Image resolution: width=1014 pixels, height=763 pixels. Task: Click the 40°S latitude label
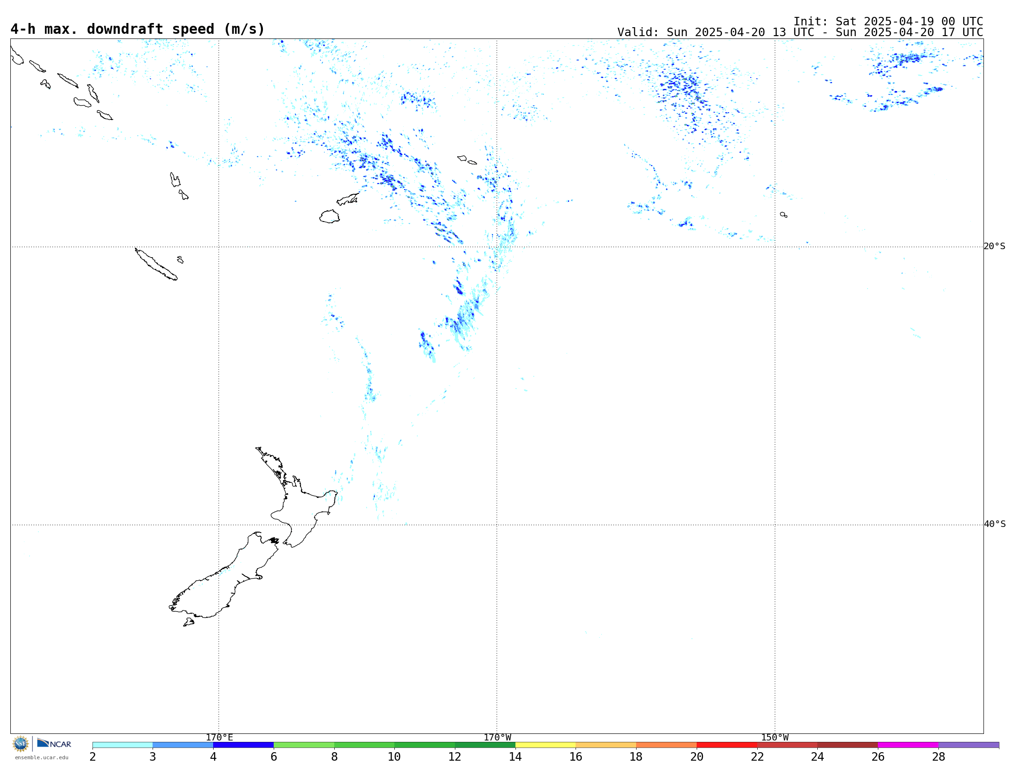tap(994, 524)
